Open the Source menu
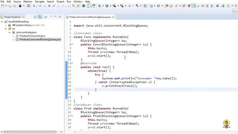Image resolution: width=238 pixels, height=134 pixels. pos(17,1)
